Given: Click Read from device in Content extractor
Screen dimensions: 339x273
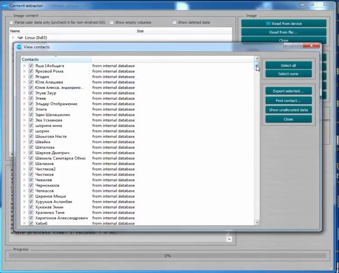Looking at the screenshot, I should click(x=284, y=24).
